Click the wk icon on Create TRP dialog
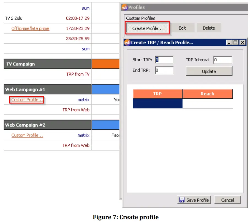Screen dimensions: 250x223 (x=127, y=43)
